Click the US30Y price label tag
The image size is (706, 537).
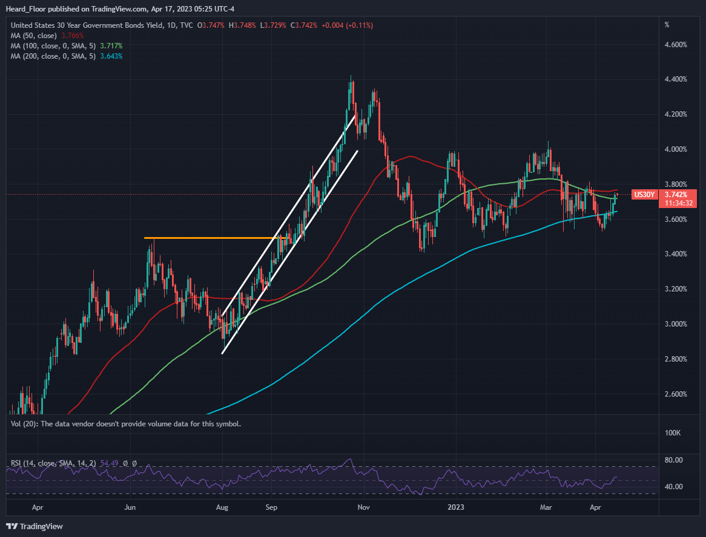coord(644,195)
